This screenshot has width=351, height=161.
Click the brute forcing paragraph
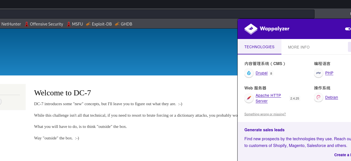tap(136, 115)
